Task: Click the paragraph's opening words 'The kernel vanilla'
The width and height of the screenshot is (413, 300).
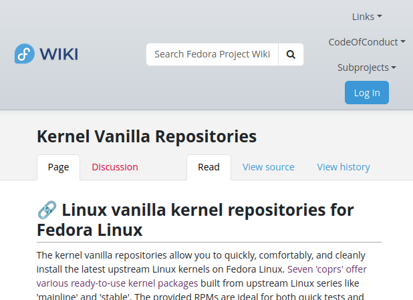Action: click(x=74, y=255)
